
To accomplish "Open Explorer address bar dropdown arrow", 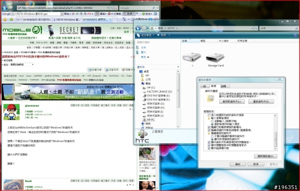I will click(252, 28).
